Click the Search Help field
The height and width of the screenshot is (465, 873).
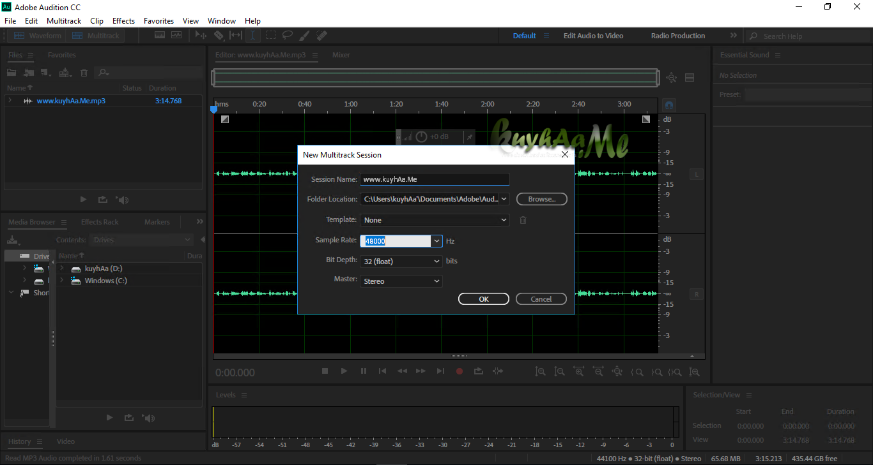[810, 36]
